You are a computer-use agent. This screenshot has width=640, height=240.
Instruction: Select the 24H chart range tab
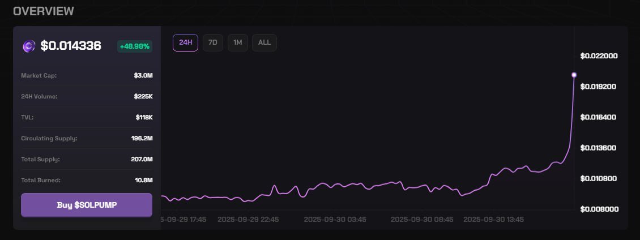(x=185, y=42)
